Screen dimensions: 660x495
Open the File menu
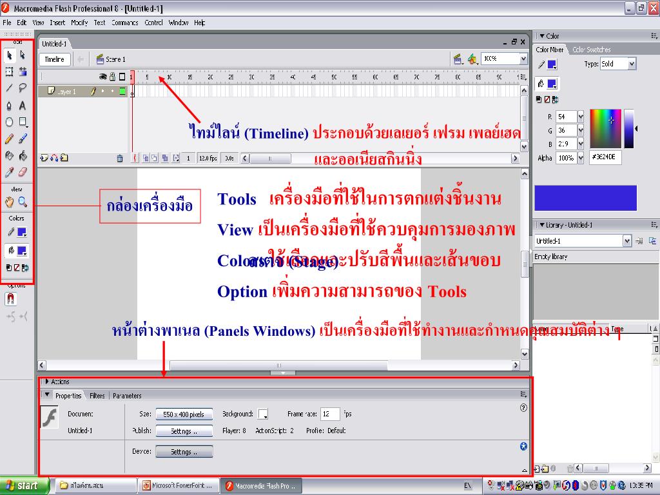coord(6,23)
